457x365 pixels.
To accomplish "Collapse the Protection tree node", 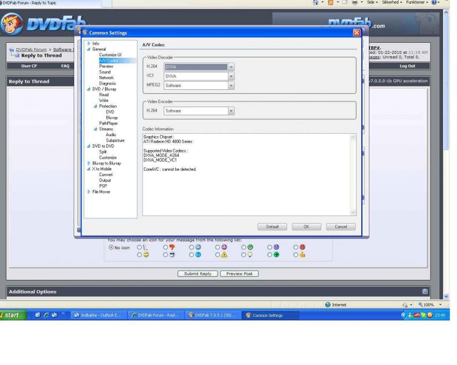I will (95, 106).
